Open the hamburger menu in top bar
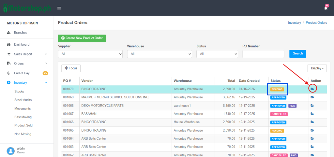Screen dimensions: 334x157 coord(59,8)
